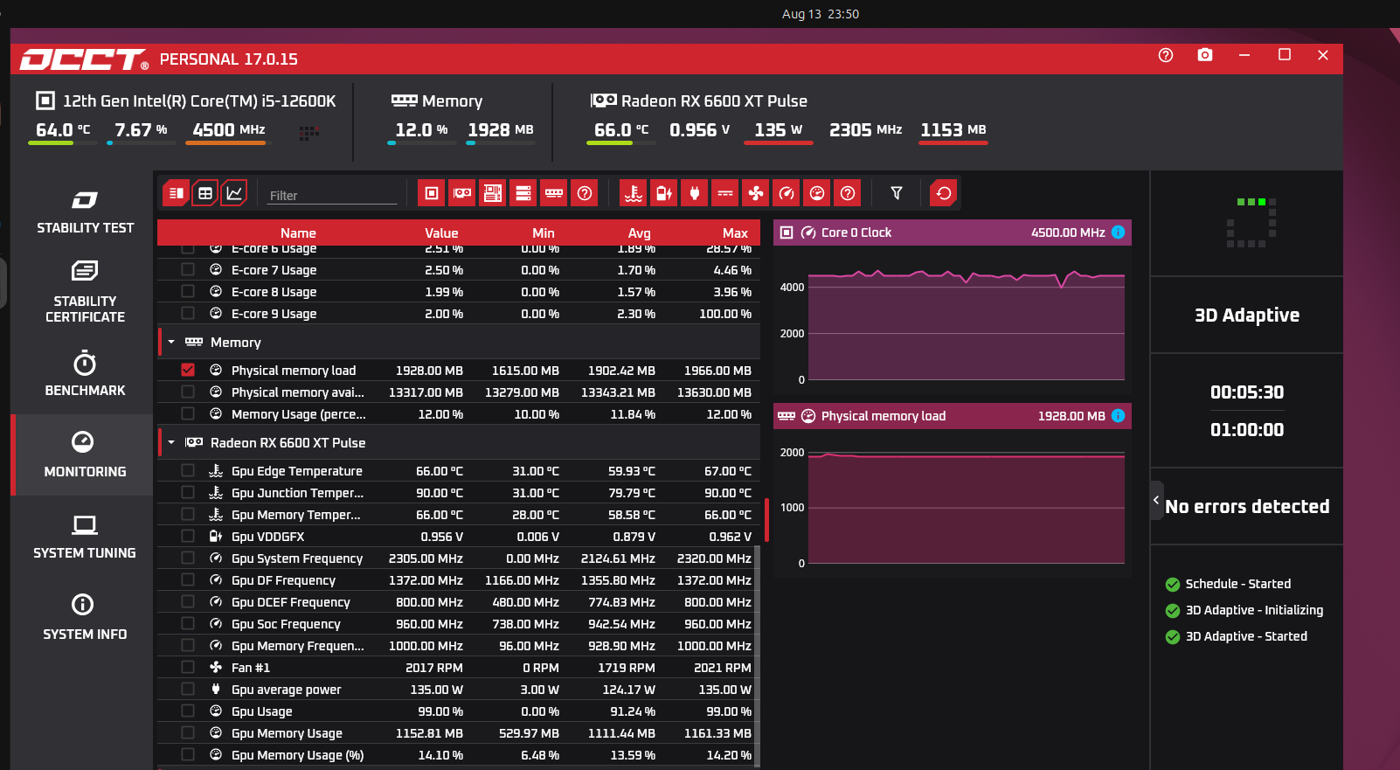Toggle the fan sensor type filter
The image size is (1400, 770).
pos(756,193)
